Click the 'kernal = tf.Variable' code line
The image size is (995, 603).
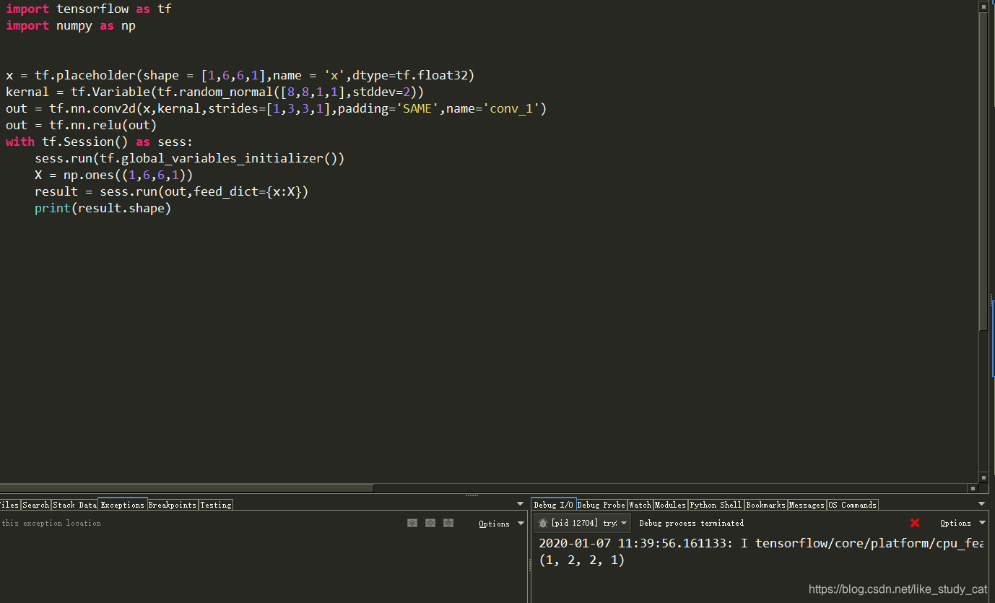(x=214, y=92)
